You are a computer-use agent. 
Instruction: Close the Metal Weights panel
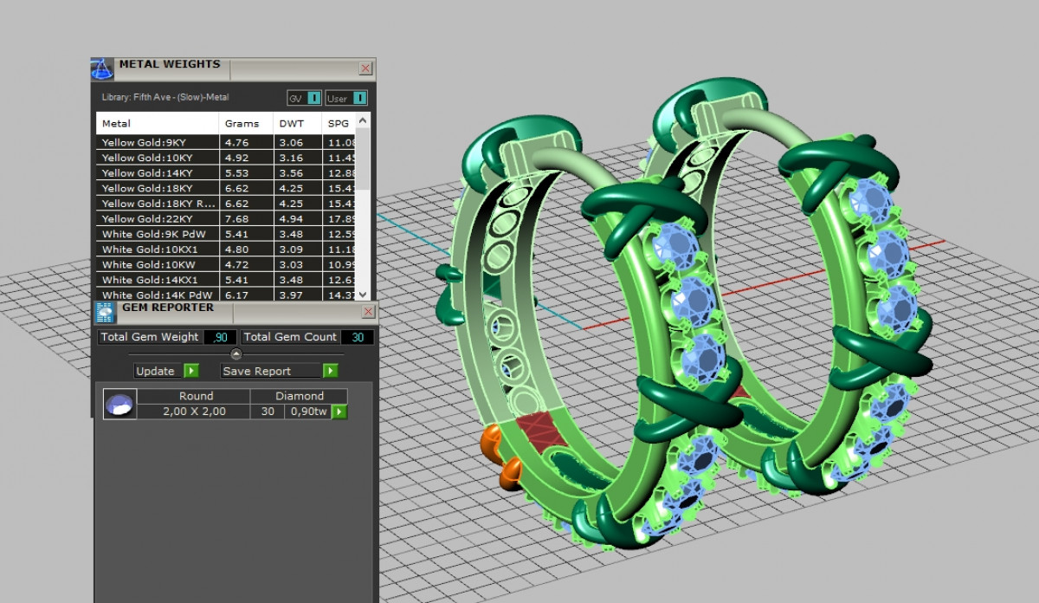[365, 68]
